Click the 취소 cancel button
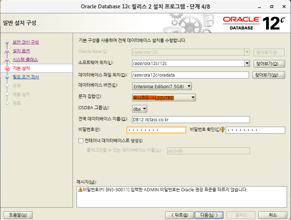Image resolution: width=291 pixels, height=220 pixels. pos(273,215)
